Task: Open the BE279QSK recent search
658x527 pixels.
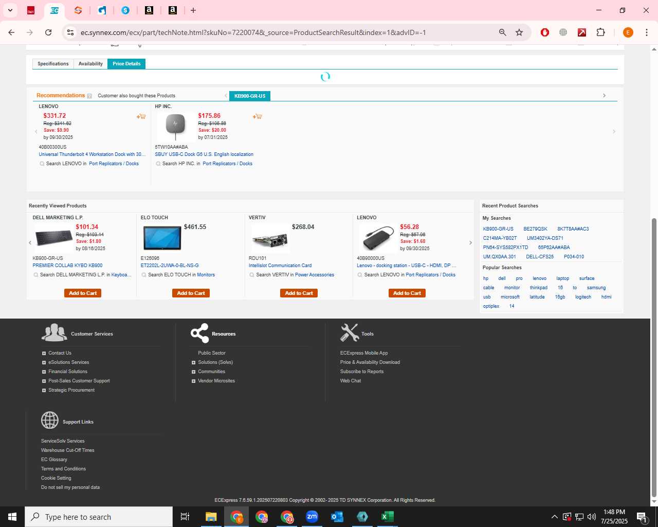Action: click(x=535, y=229)
